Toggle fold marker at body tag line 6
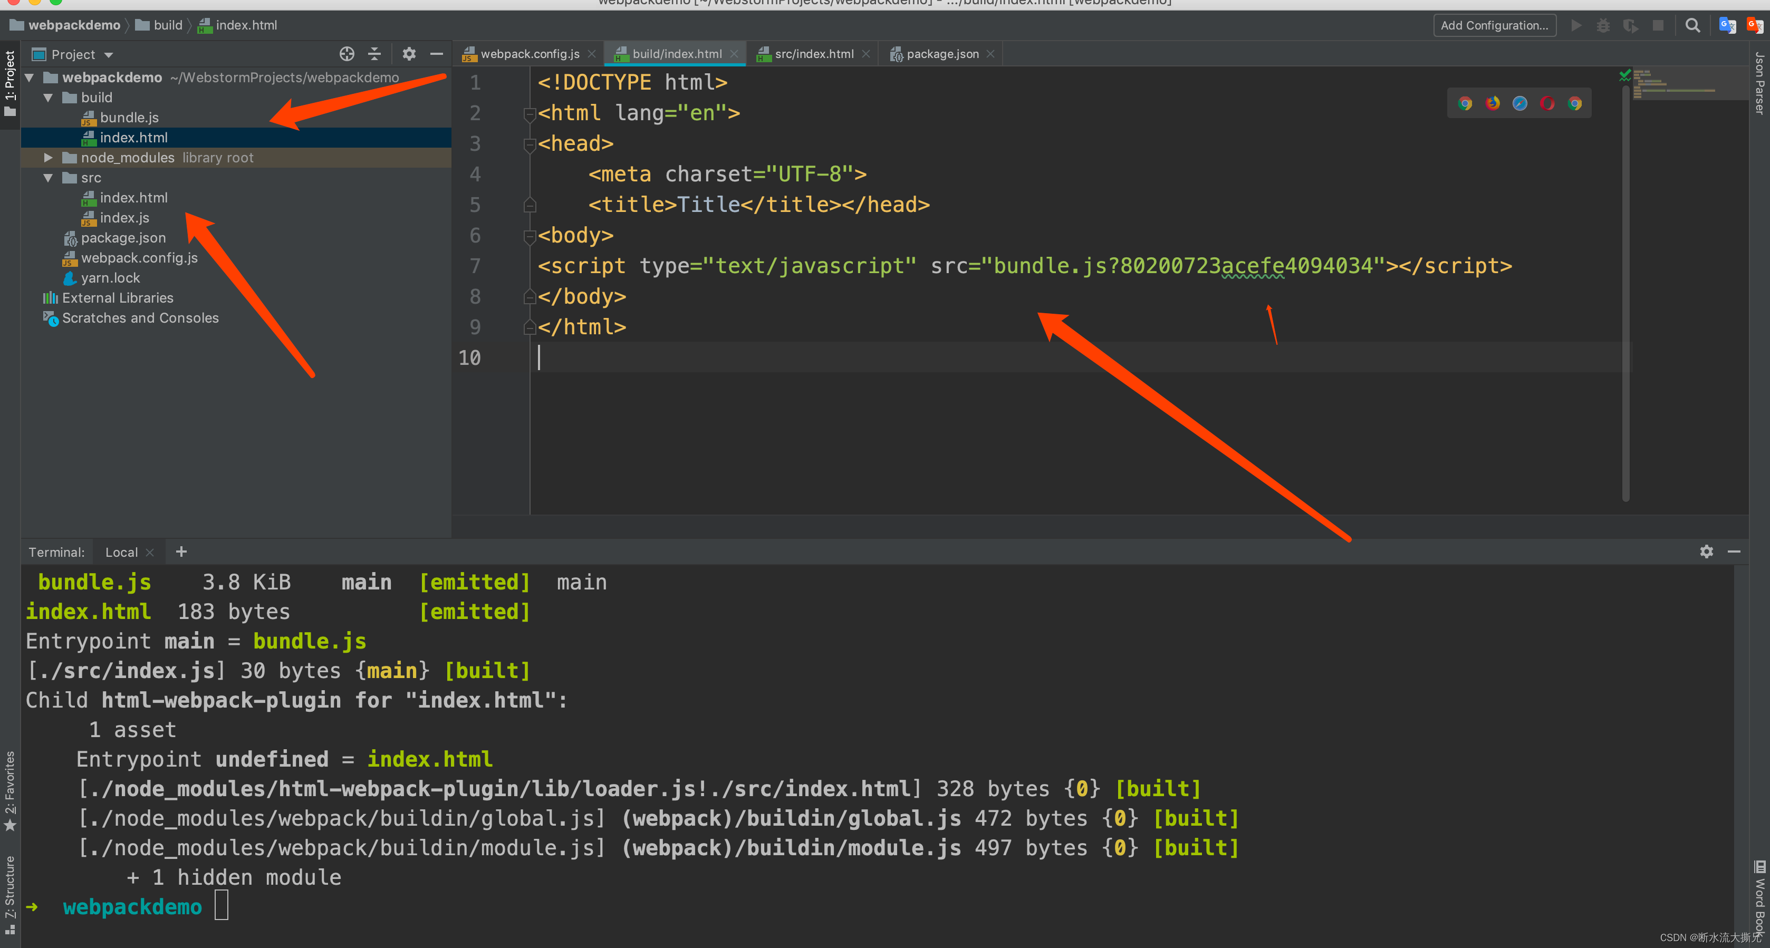 [529, 237]
